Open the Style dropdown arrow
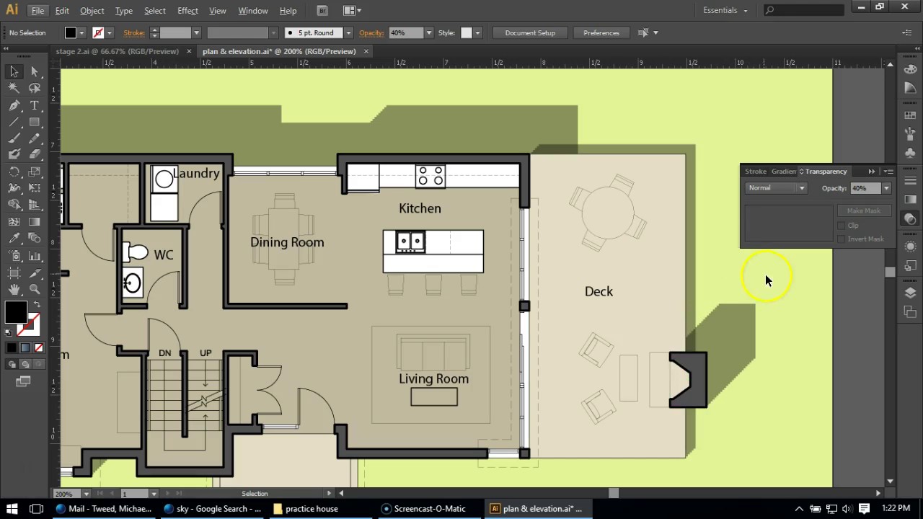923x519 pixels. 477,33
